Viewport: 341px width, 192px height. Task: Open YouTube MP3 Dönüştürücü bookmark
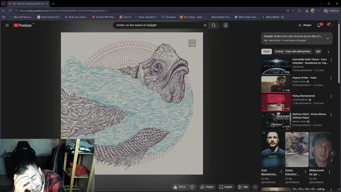pos(103,17)
